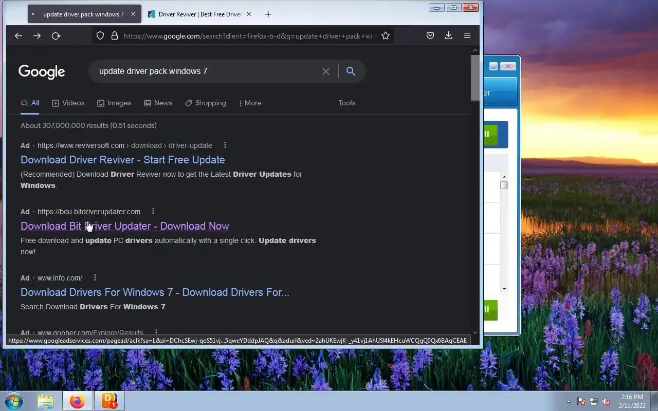The height and width of the screenshot is (411, 658).
Task: Open the taskbar clock and date
Action: point(632,401)
